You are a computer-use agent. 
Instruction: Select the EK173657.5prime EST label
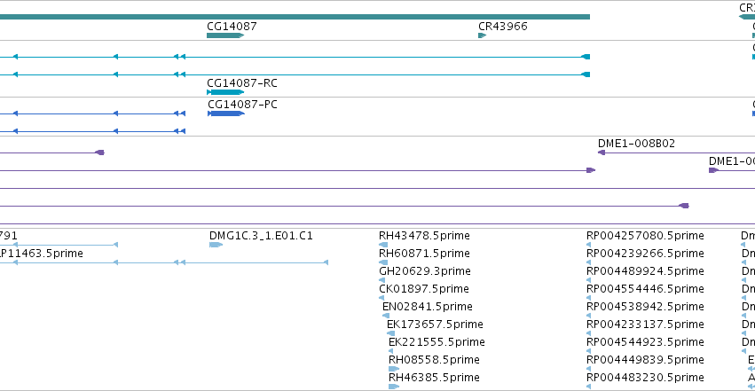coord(435,325)
